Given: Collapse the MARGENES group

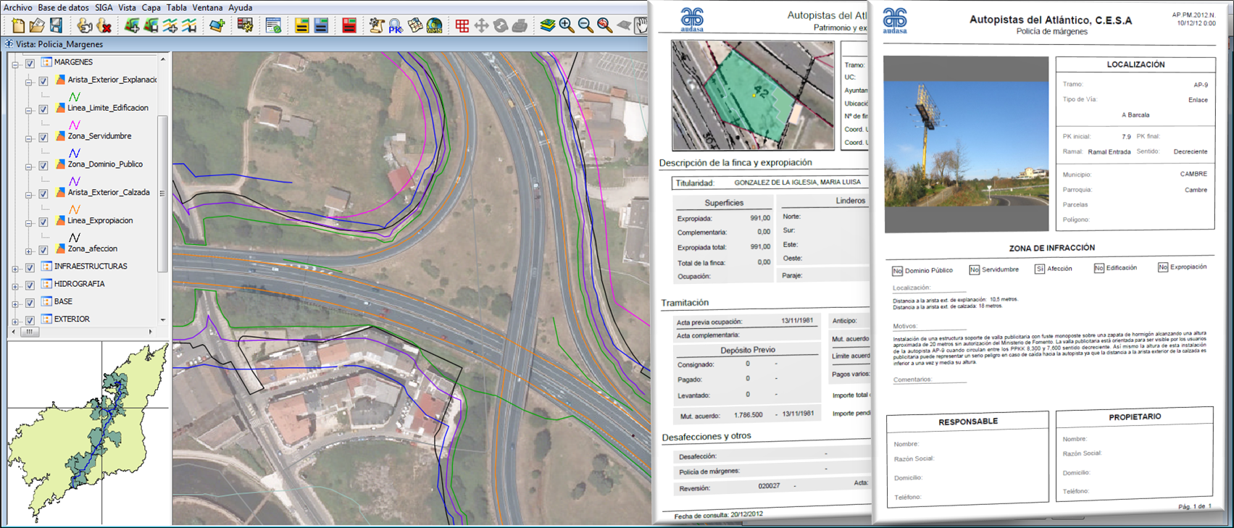Looking at the screenshot, I should click(x=15, y=64).
